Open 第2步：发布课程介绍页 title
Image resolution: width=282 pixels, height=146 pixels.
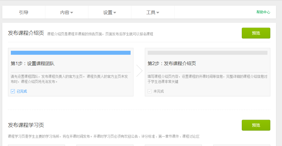coord(172,64)
